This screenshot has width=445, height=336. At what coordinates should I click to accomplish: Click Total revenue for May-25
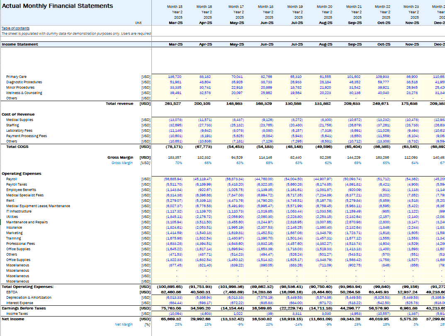tap(236, 104)
